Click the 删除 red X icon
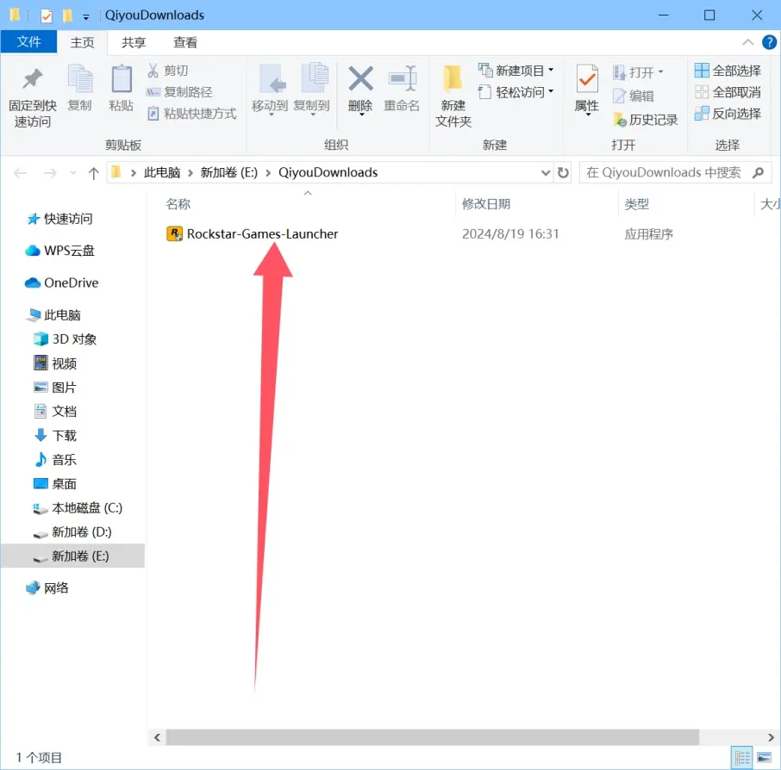The height and width of the screenshot is (770, 781). pos(360,79)
